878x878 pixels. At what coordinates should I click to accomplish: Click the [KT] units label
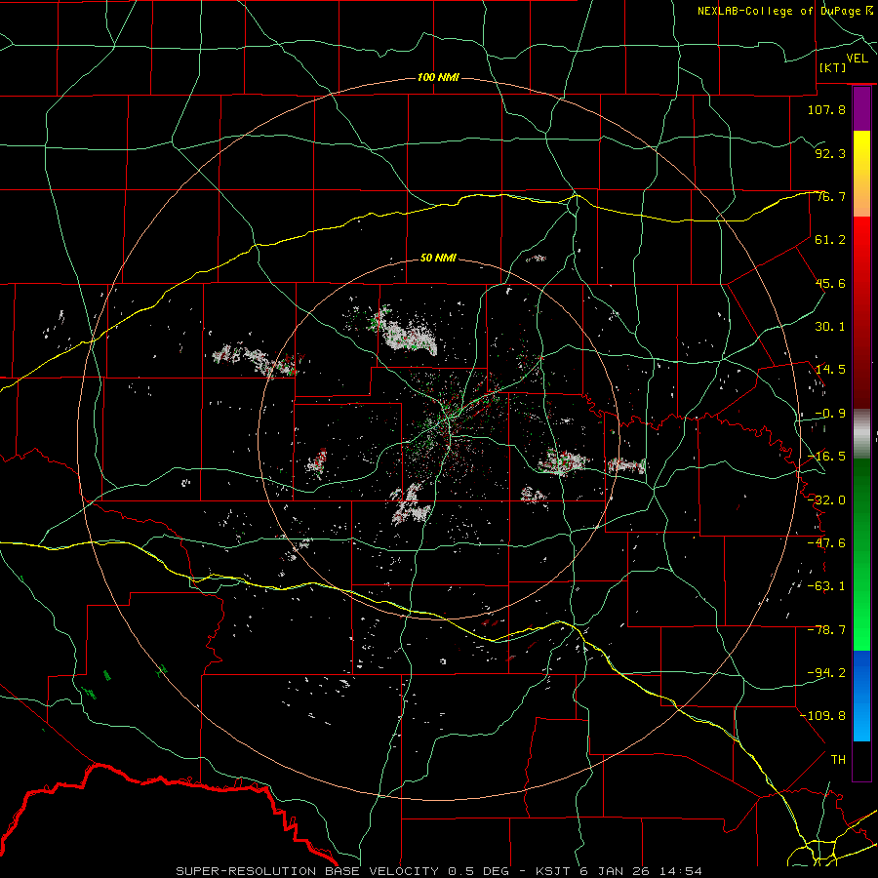pyautogui.click(x=832, y=67)
